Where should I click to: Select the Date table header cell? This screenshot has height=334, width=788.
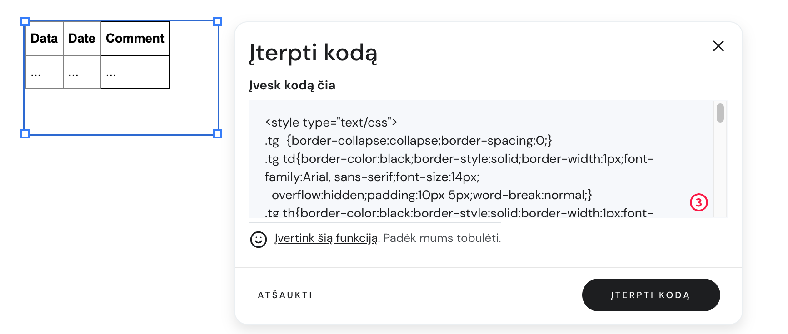coord(82,39)
